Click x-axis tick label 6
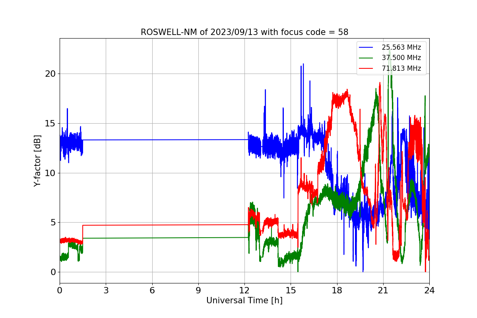The image size is (477, 318). pyautogui.click(x=152, y=291)
